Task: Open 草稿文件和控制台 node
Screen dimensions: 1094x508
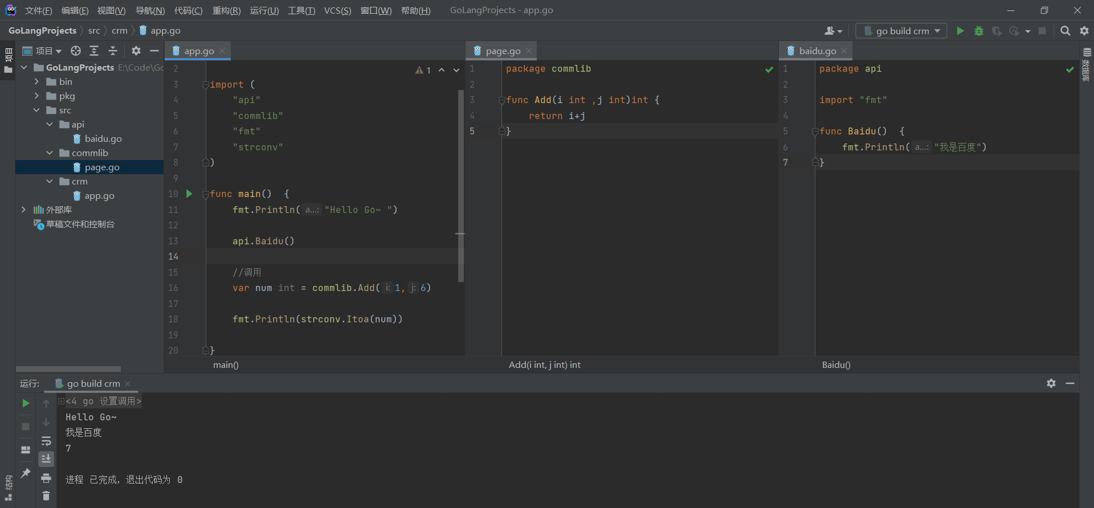Action: coord(74,224)
